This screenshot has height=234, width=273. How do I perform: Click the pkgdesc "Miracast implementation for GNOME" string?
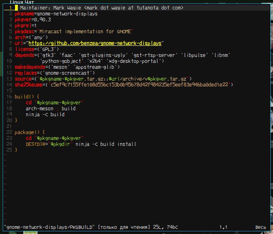85,32
